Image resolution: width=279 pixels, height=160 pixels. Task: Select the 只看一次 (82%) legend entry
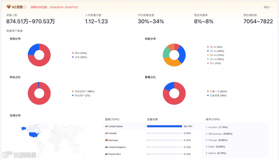[x=217, y=91]
